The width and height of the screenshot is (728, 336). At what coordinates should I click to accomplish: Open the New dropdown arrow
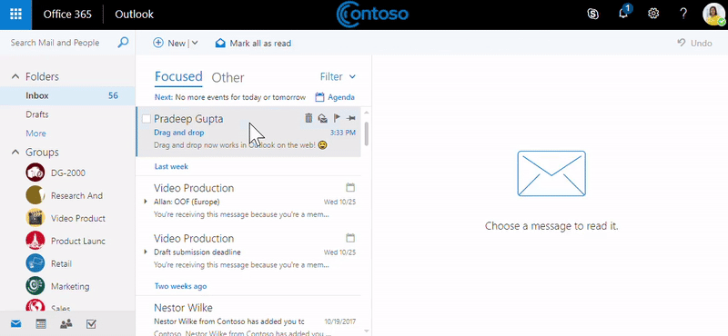click(x=195, y=43)
